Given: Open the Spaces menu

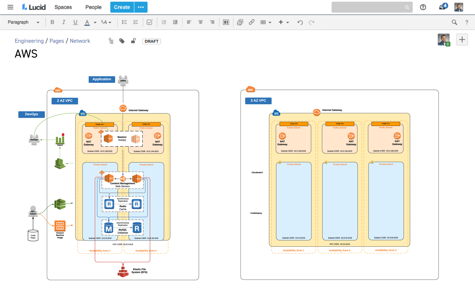Looking at the screenshot, I should (63, 7).
